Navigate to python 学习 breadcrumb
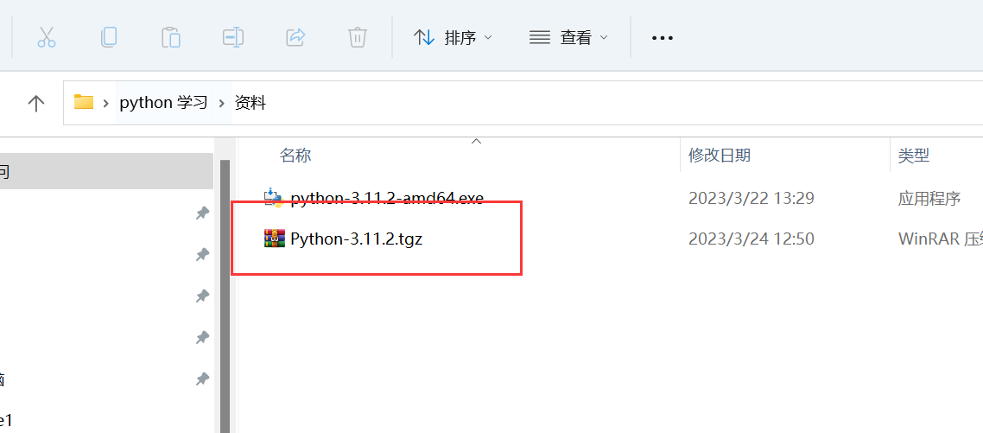The image size is (983, 433). pos(163,103)
